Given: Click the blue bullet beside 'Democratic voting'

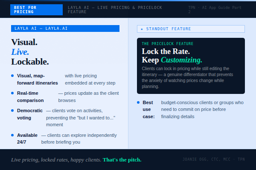Looking at the screenshot, I should coord(12,110).
